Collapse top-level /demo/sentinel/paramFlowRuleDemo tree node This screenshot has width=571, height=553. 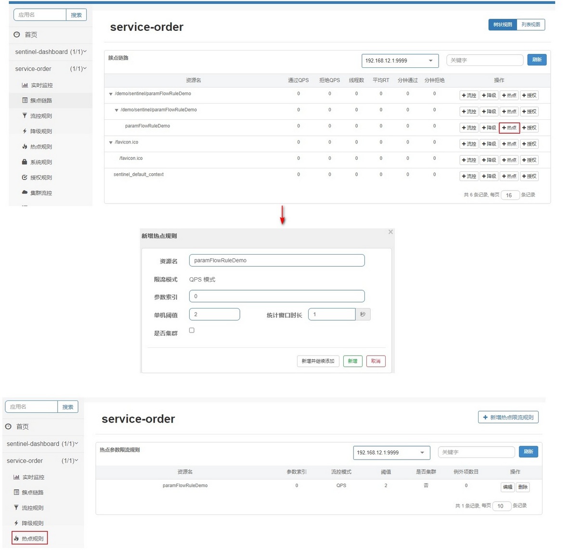[111, 94]
